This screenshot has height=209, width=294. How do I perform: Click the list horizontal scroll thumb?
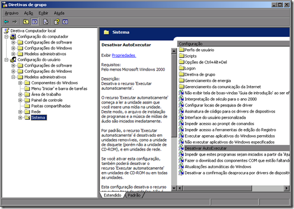pyautogui.click(x=217, y=188)
